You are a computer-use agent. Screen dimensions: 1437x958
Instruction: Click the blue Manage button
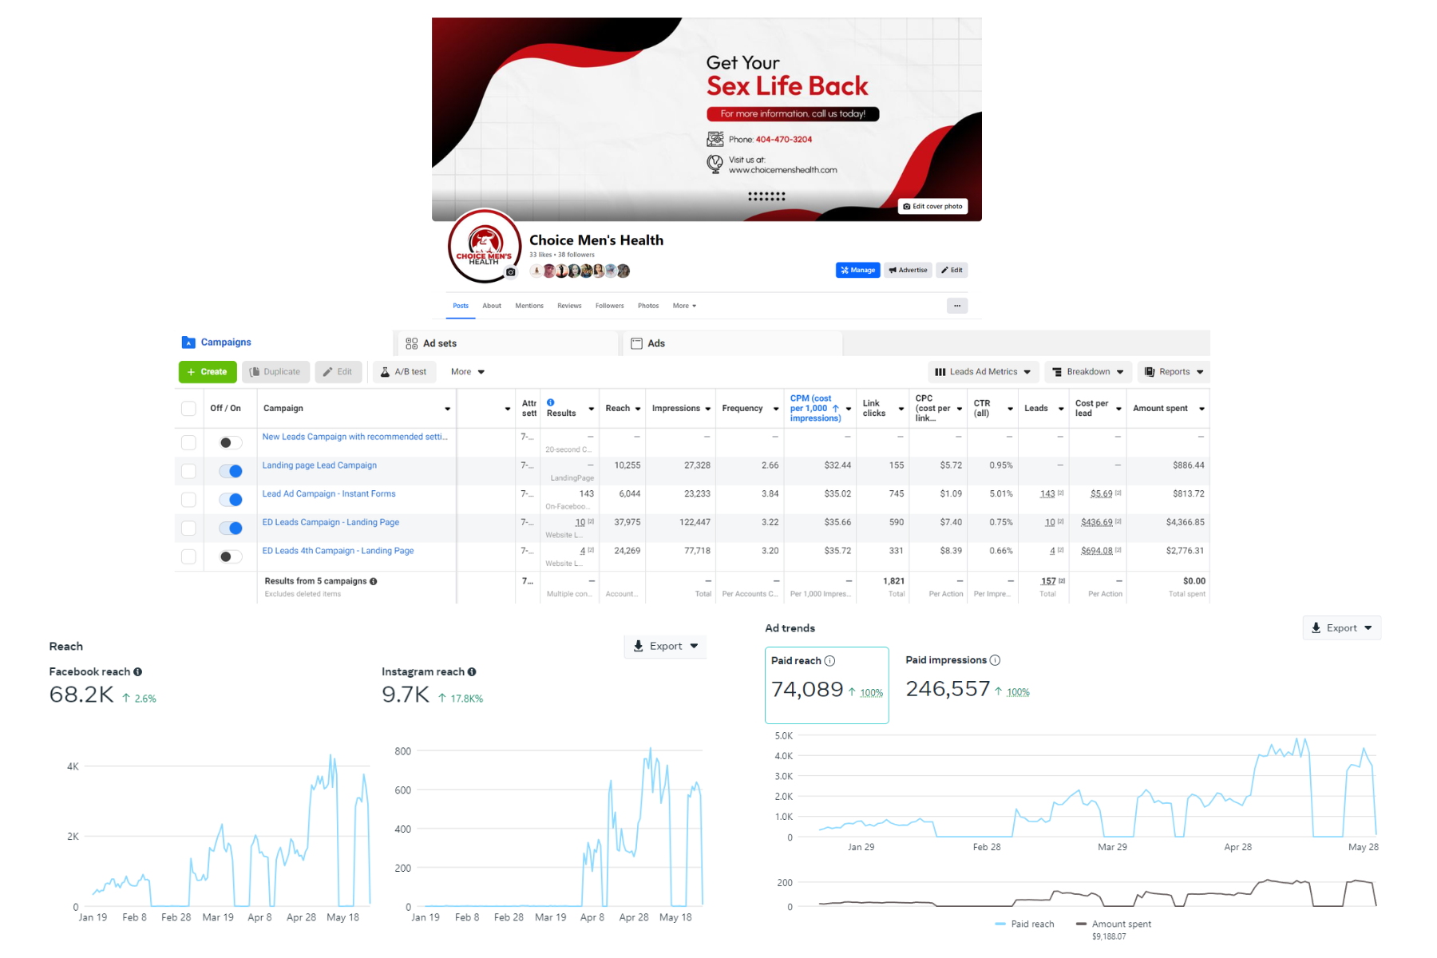(x=857, y=271)
